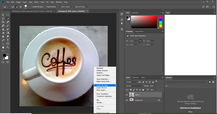Click the rainbow hue slider strip

[161, 22]
